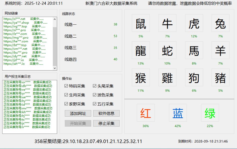Toggle the 波色采集 checkbox
The width and height of the screenshot is (237, 149).
[x=95, y=95]
